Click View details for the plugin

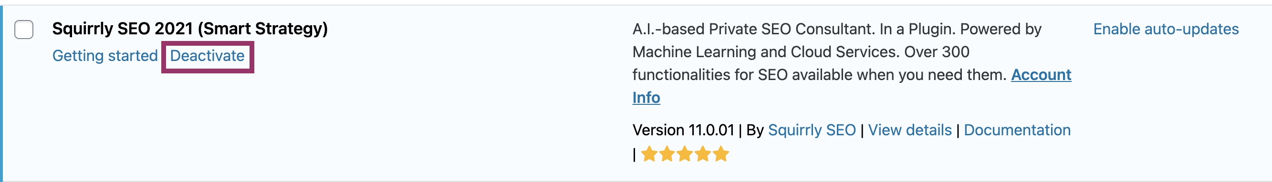(909, 130)
